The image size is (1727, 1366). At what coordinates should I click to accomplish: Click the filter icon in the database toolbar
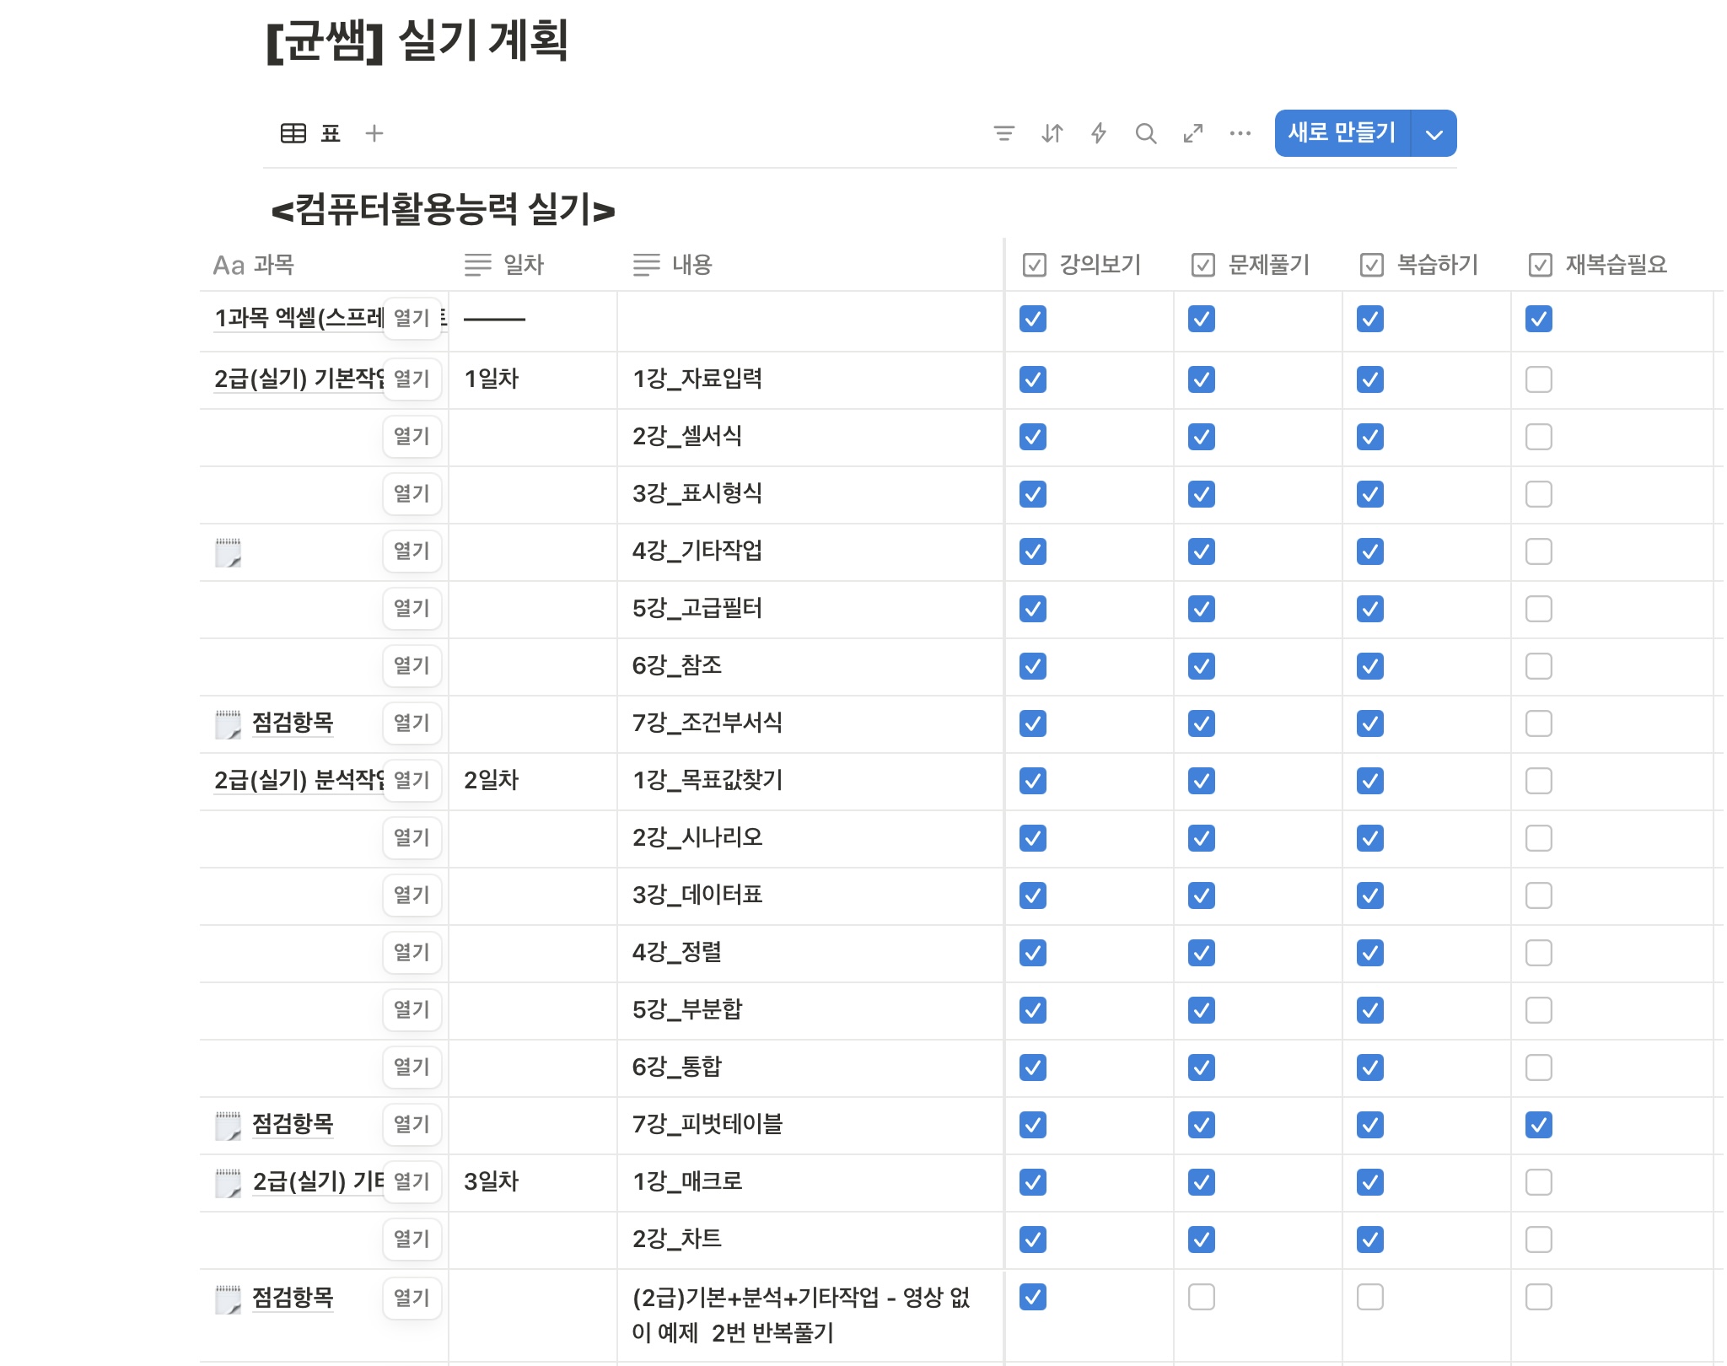pyautogui.click(x=1003, y=133)
